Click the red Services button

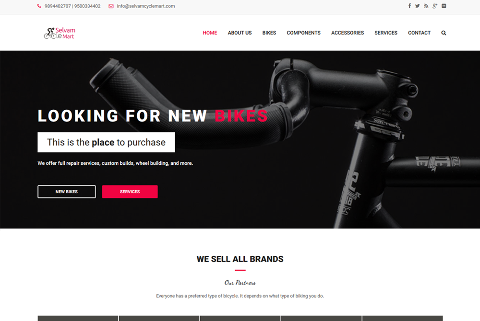click(x=130, y=192)
